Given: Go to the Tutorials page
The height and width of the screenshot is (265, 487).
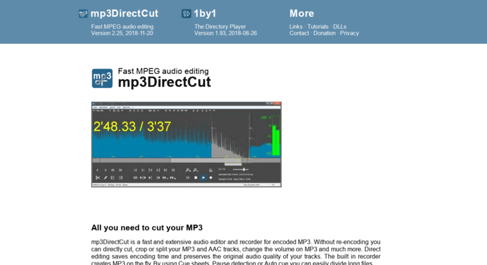Looking at the screenshot, I should point(318,27).
